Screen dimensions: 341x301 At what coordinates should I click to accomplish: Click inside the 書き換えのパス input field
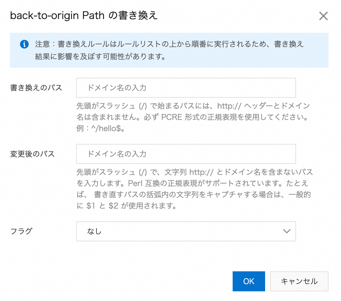tap(186, 88)
